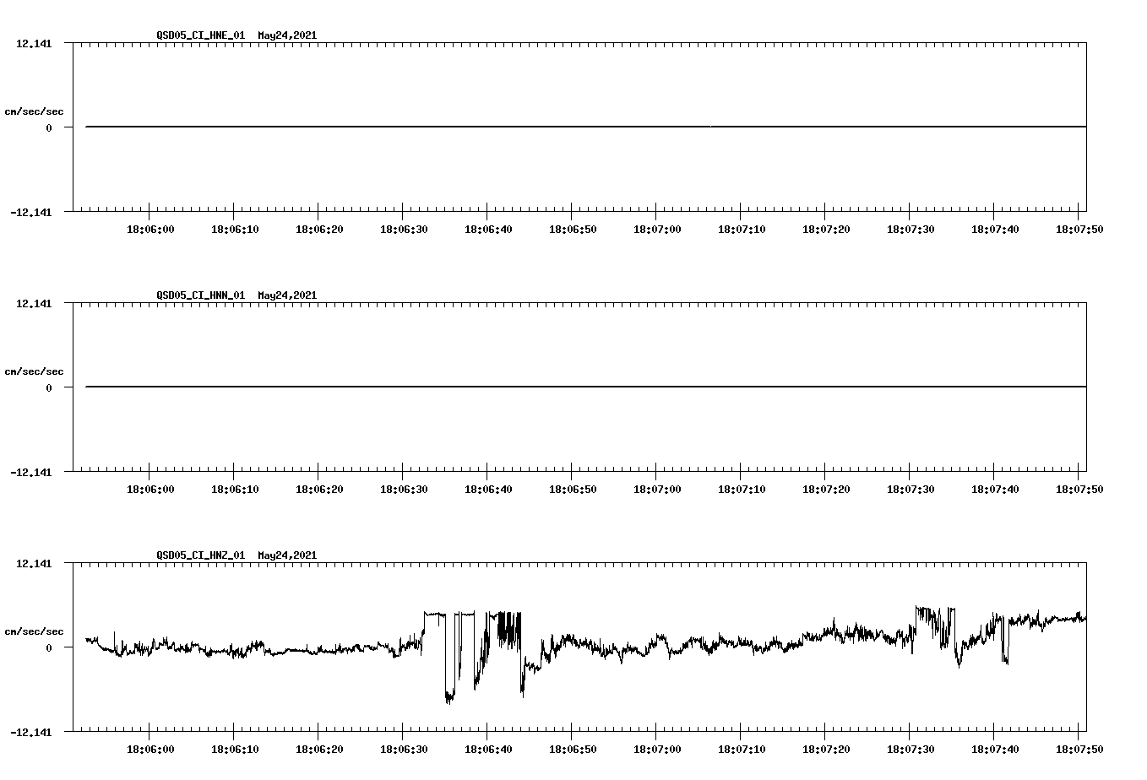
Task: Select the flat HNN waveform trace
Action: pos(507,387)
